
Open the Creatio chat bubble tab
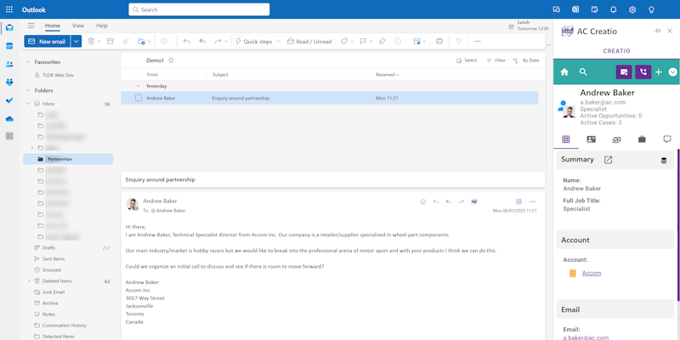click(667, 139)
